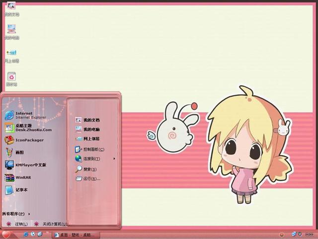The height and width of the screenshot is (239, 318).
Task: Click the 运行 run window icon
Action: [x=79, y=179]
